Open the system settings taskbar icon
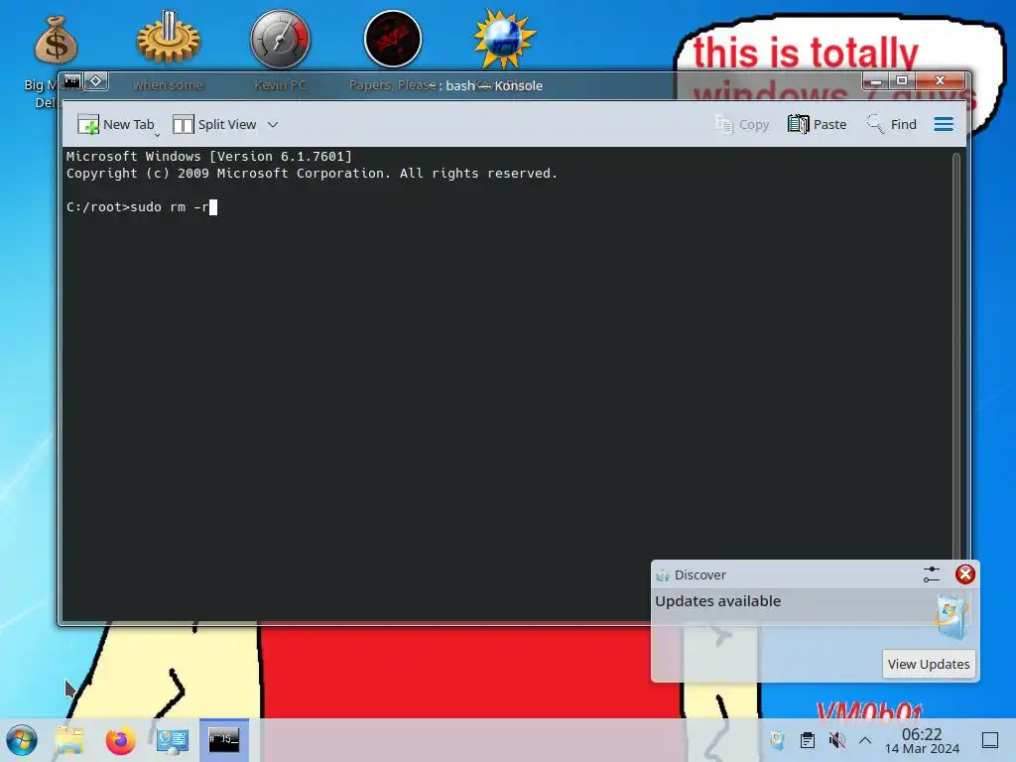The image size is (1016, 762). pyautogui.click(x=173, y=740)
